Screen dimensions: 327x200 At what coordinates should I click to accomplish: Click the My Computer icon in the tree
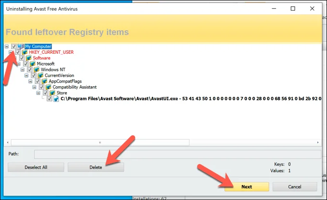click(20, 46)
